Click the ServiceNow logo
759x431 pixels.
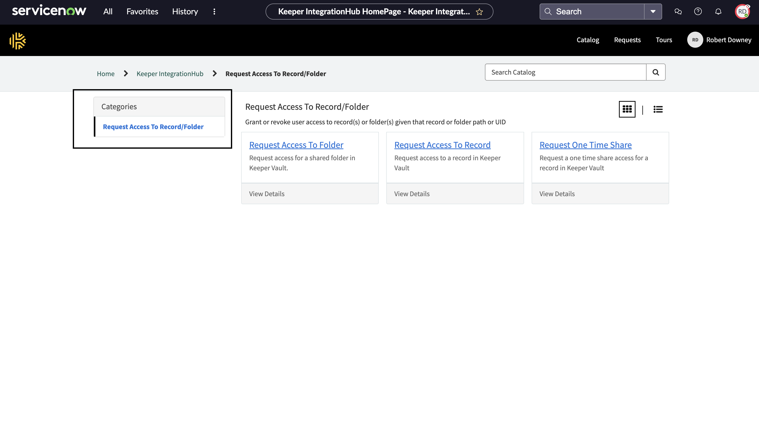click(x=49, y=11)
